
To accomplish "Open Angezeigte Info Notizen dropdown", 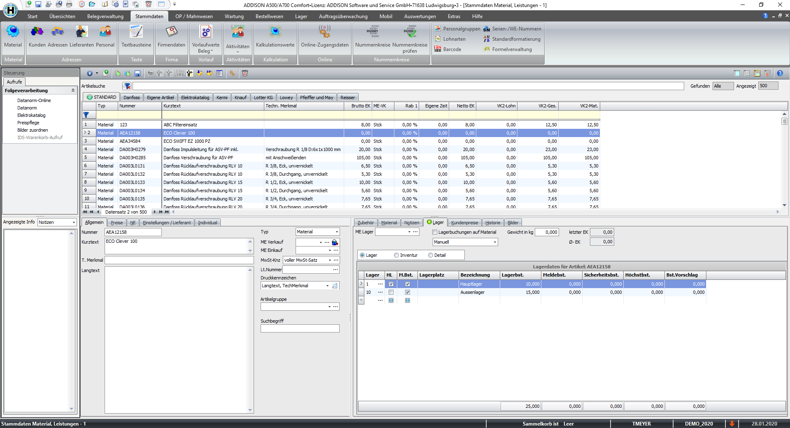I will (74, 222).
